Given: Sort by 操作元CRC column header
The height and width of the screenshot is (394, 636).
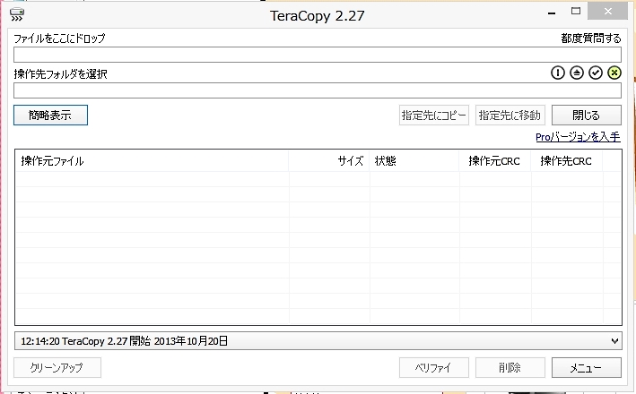Looking at the screenshot, I should 495,161.
